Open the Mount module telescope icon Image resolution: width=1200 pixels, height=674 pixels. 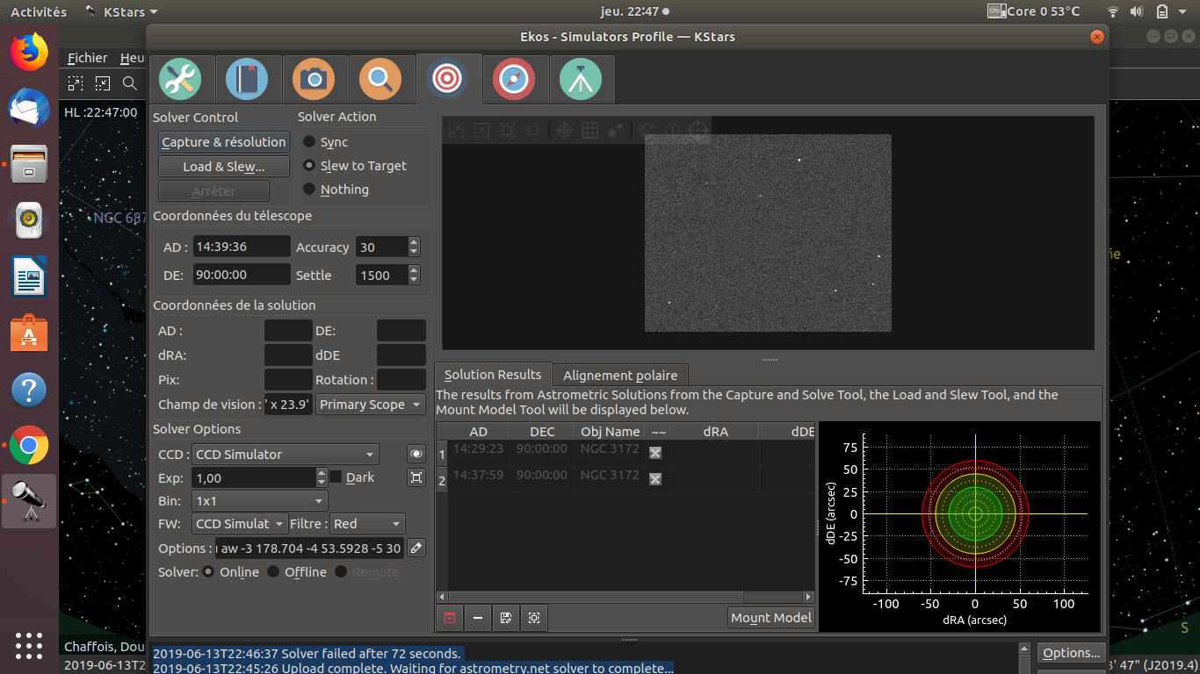click(x=581, y=80)
